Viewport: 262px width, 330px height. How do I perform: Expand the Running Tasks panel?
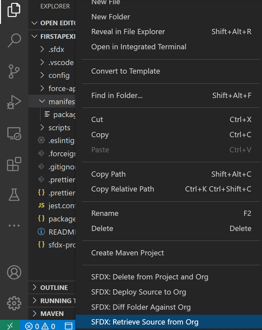(x=35, y=301)
